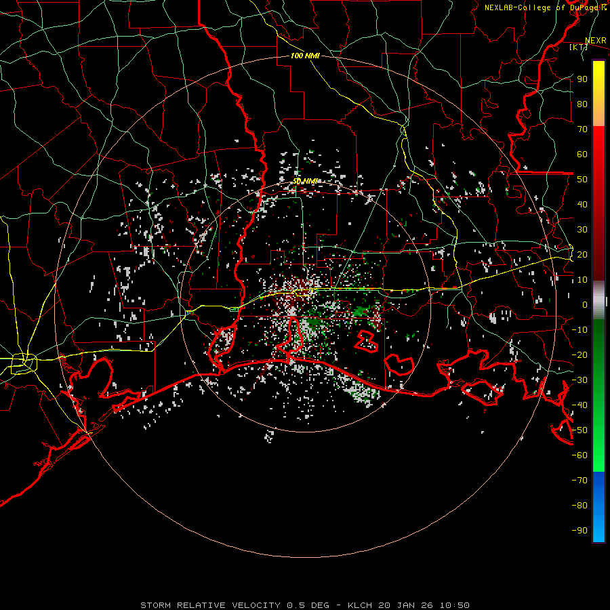
Task: Click the 90 value on the velocity scale
Action: [x=582, y=79]
